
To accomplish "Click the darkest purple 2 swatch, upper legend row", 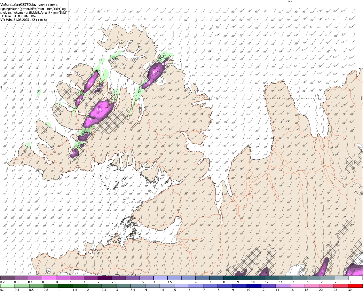I will (105, 278).
